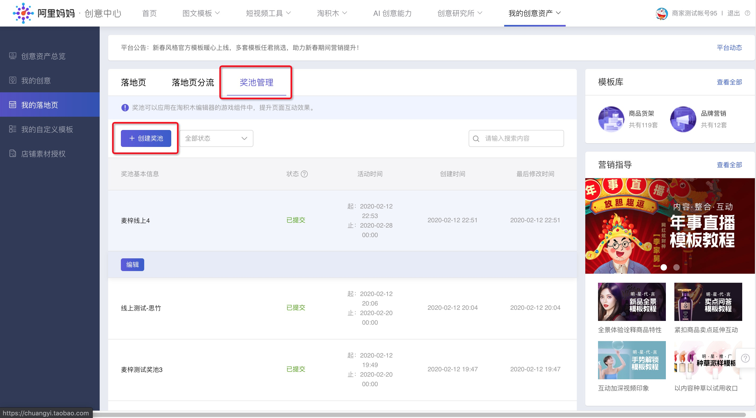The image size is (756, 418).
Task: Click 已提交 status for 麦梓线上4
Action: click(x=296, y=220)
